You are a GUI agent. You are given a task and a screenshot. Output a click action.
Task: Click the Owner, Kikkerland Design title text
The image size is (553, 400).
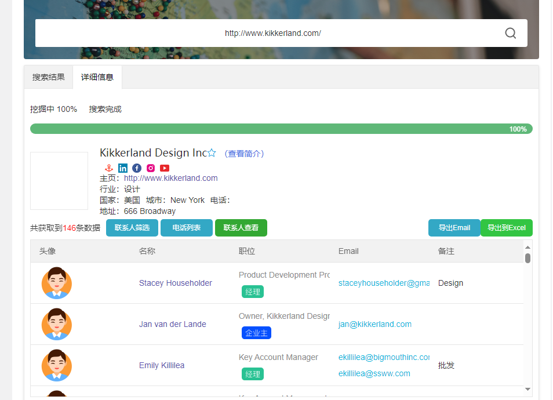[x=284, y=316]
